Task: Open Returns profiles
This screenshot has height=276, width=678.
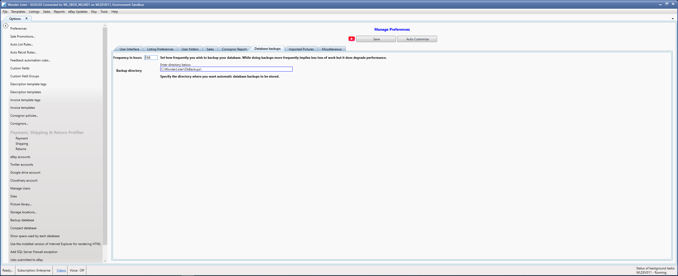Action: click(x=21, y=149)
